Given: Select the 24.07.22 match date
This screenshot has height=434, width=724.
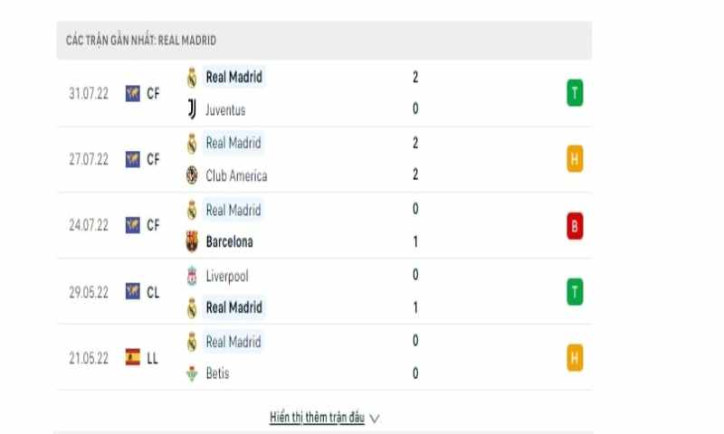Looking at the screenshot, I should point(88,225).
